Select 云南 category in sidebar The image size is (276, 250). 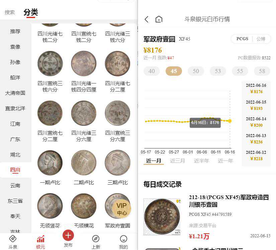(x=15, y=185)
